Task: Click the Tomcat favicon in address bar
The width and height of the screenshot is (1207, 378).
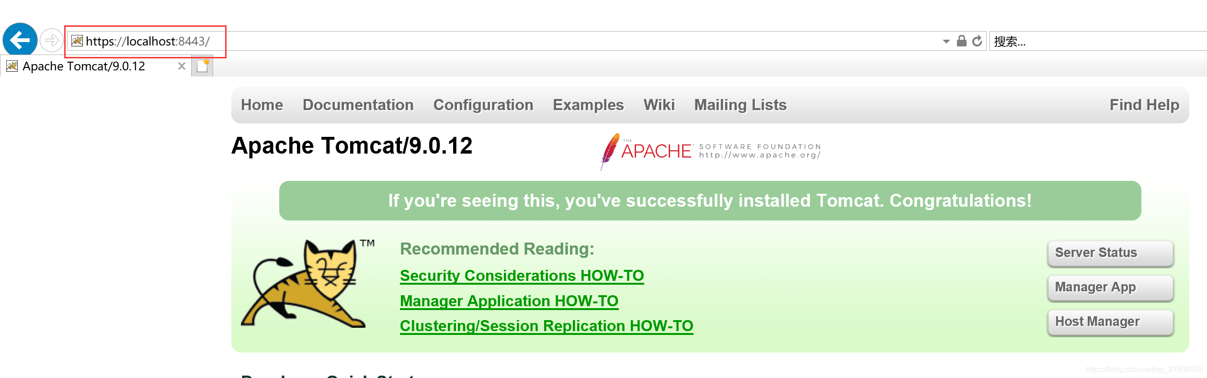Action: pos(77,41)
